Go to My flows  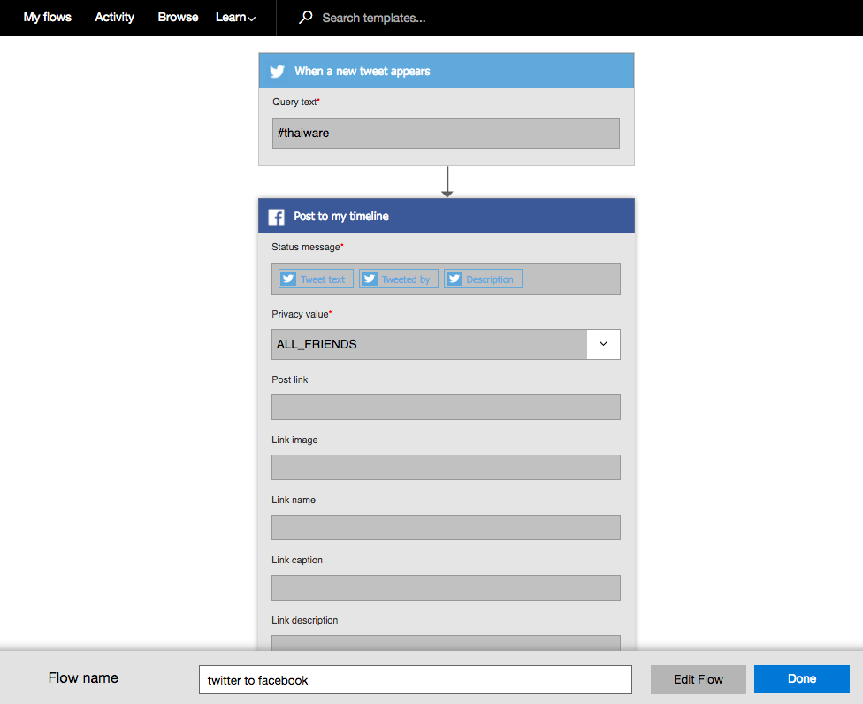click(48, 18)
